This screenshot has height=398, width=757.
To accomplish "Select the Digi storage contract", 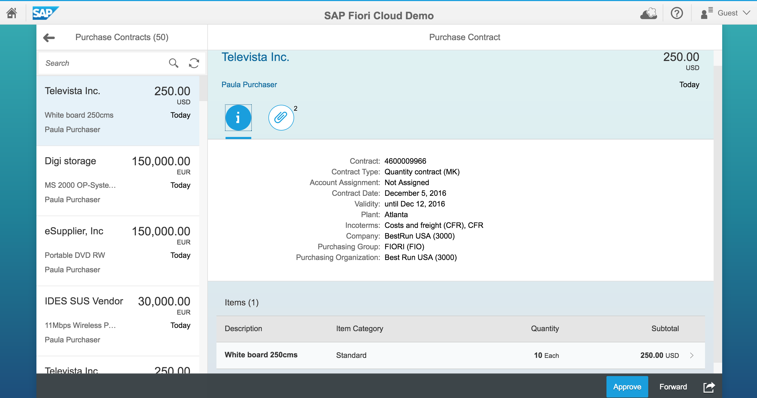I will click(x=118, y=181).
